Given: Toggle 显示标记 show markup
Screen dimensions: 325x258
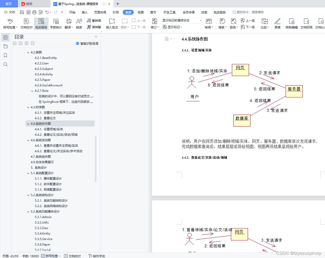Looking at the screenshot, I should tap(172, 27).
